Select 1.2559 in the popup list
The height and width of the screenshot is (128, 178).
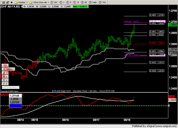(x=15, y=99)
